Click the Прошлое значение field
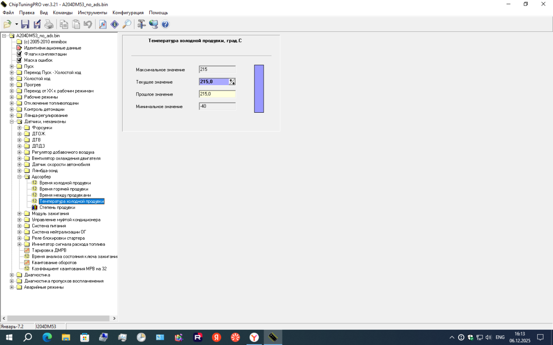Image resolution: width=553 pixels, height=345 pixels. (x=217, y=94)
